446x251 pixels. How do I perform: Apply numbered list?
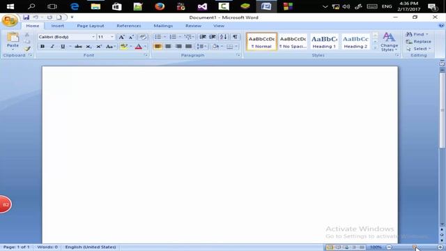point(173,37)
